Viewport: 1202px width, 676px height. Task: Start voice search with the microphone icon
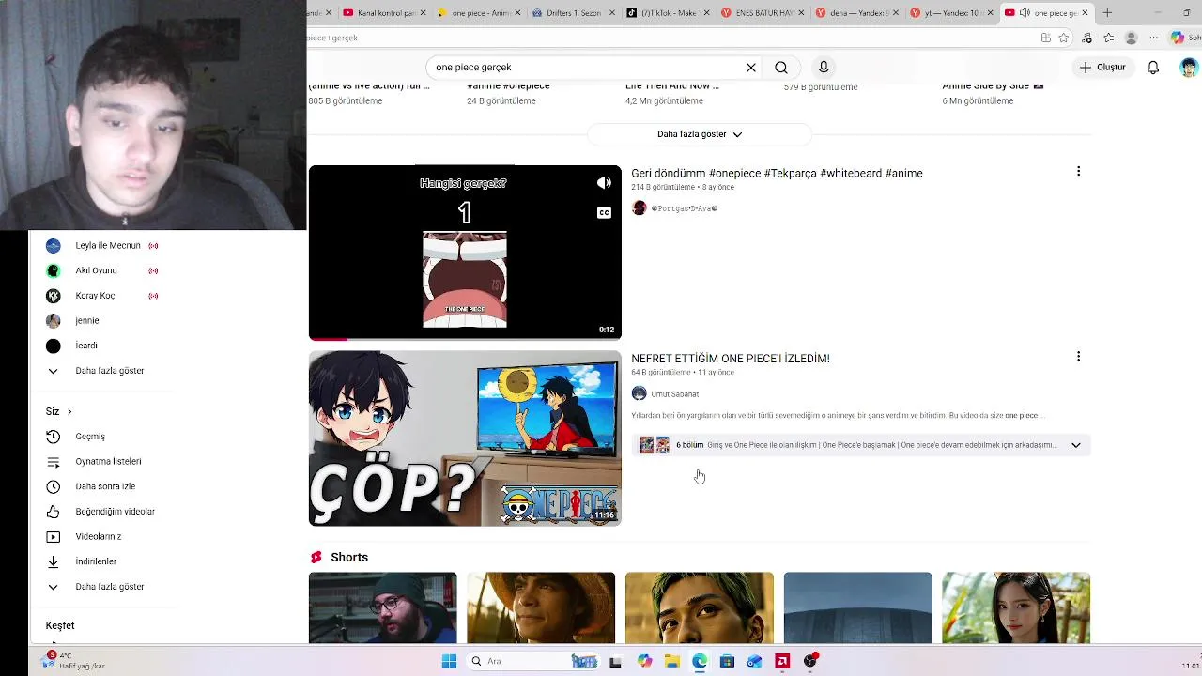tap(824, 68)
